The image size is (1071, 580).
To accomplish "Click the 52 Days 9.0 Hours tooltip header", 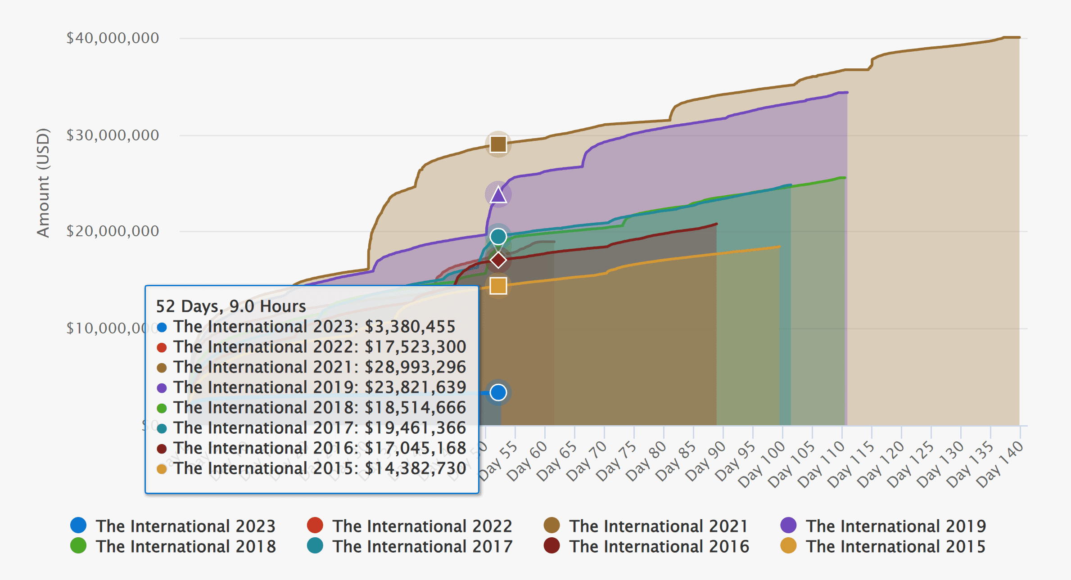I will coord(230,306).
